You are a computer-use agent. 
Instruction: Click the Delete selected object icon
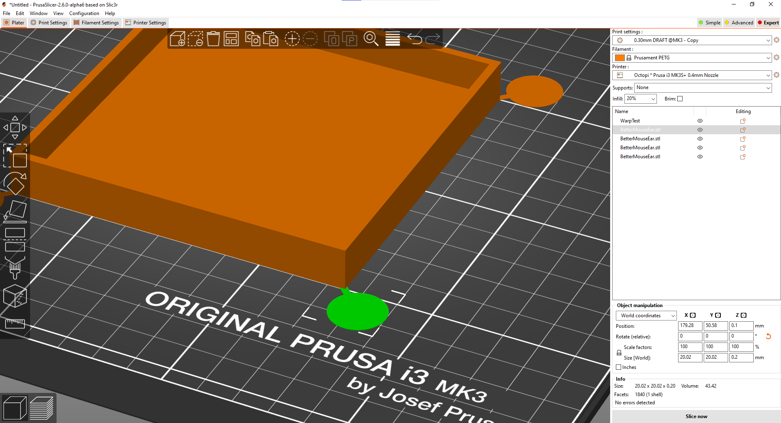click(x=195, y=39)
